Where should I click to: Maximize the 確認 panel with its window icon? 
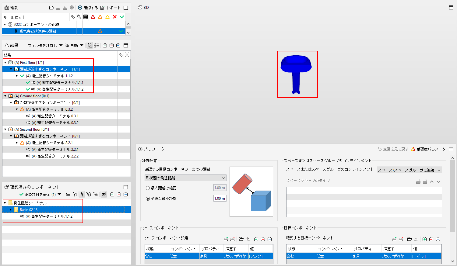(x=126, y=8)
